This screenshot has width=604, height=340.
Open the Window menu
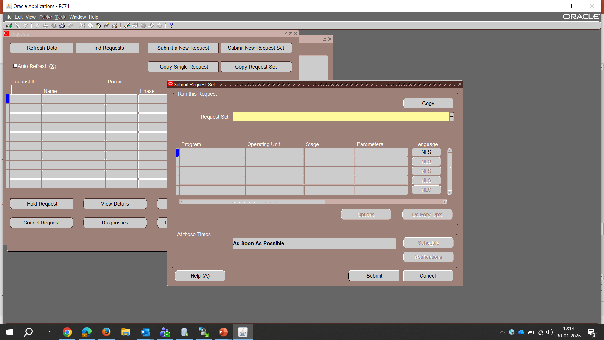77,17
